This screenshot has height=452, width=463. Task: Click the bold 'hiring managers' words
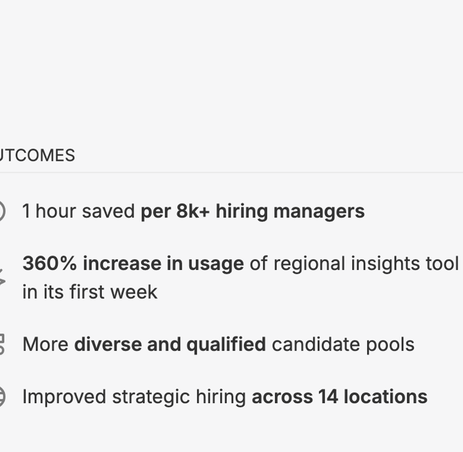[290, 212]
